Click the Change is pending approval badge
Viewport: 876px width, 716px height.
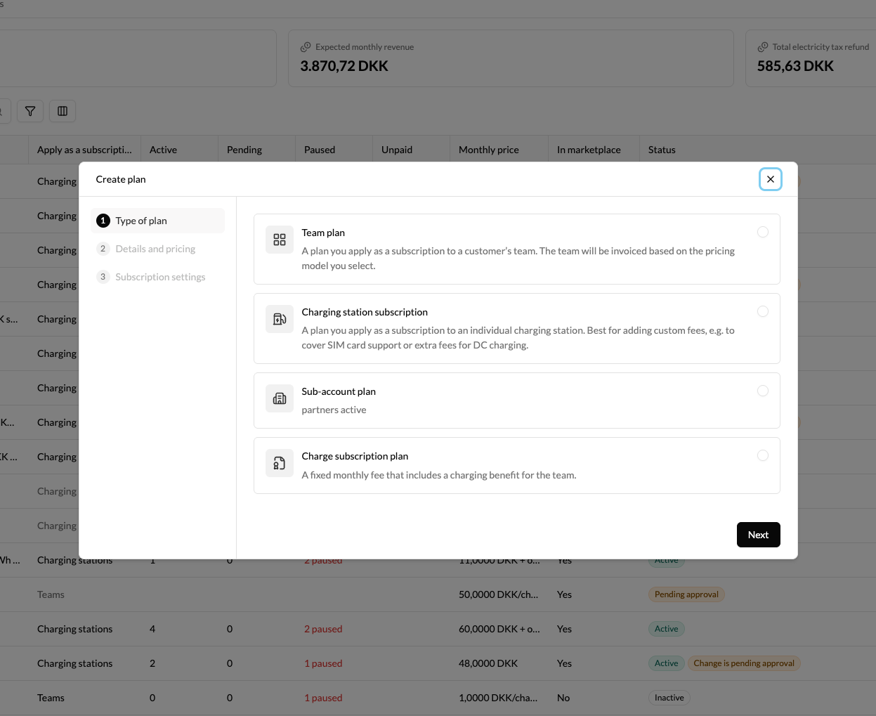pyautogui.click(x=744, y=663)
